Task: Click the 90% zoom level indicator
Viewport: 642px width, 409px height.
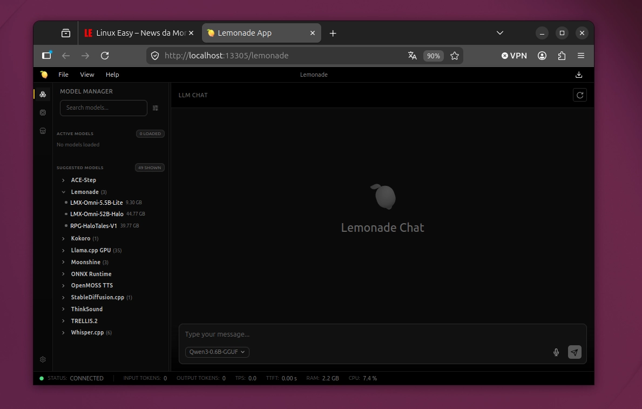Action: click(433, 56)
